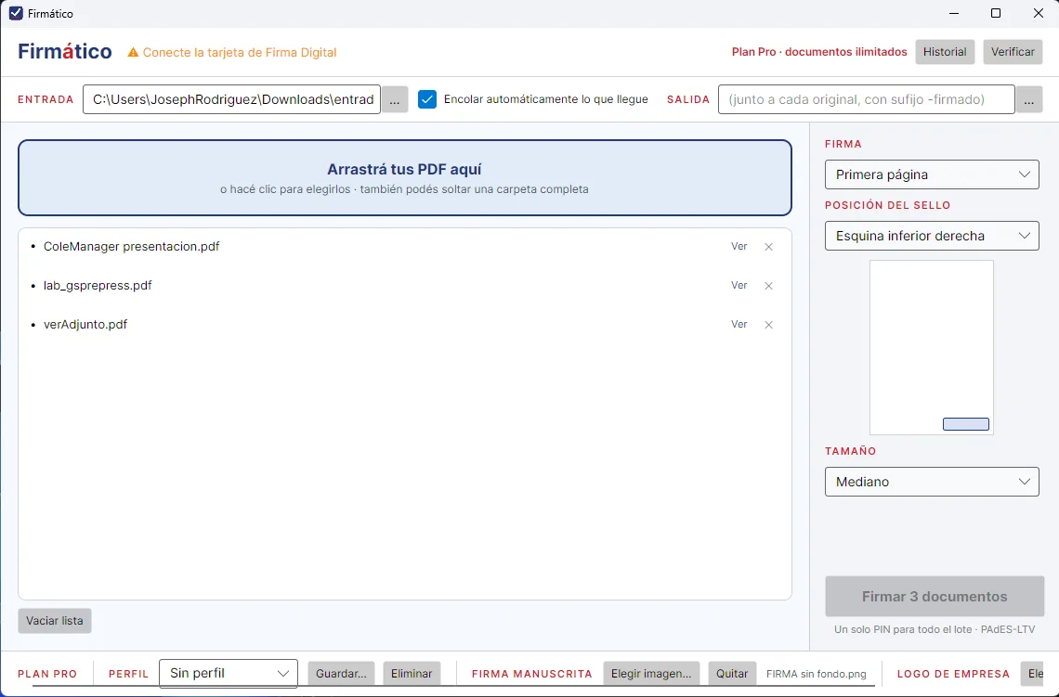Click the Guardar... profile button
The image size is (1059, 697).
tap(341, 674)
